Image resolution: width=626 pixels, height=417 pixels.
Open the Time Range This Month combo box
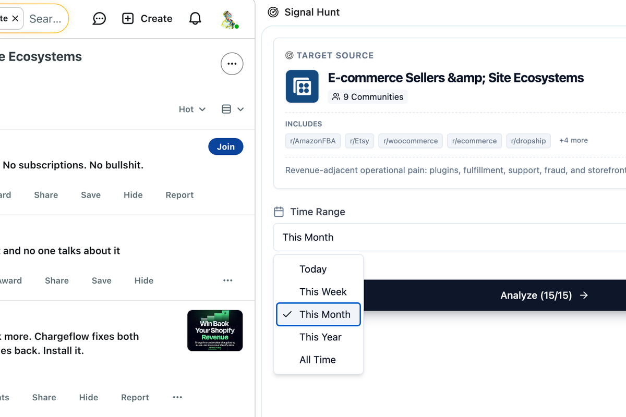(x=450, y=237)
